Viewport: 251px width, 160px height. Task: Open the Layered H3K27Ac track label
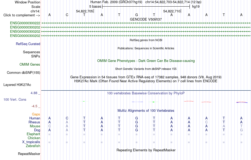point(17,85)
